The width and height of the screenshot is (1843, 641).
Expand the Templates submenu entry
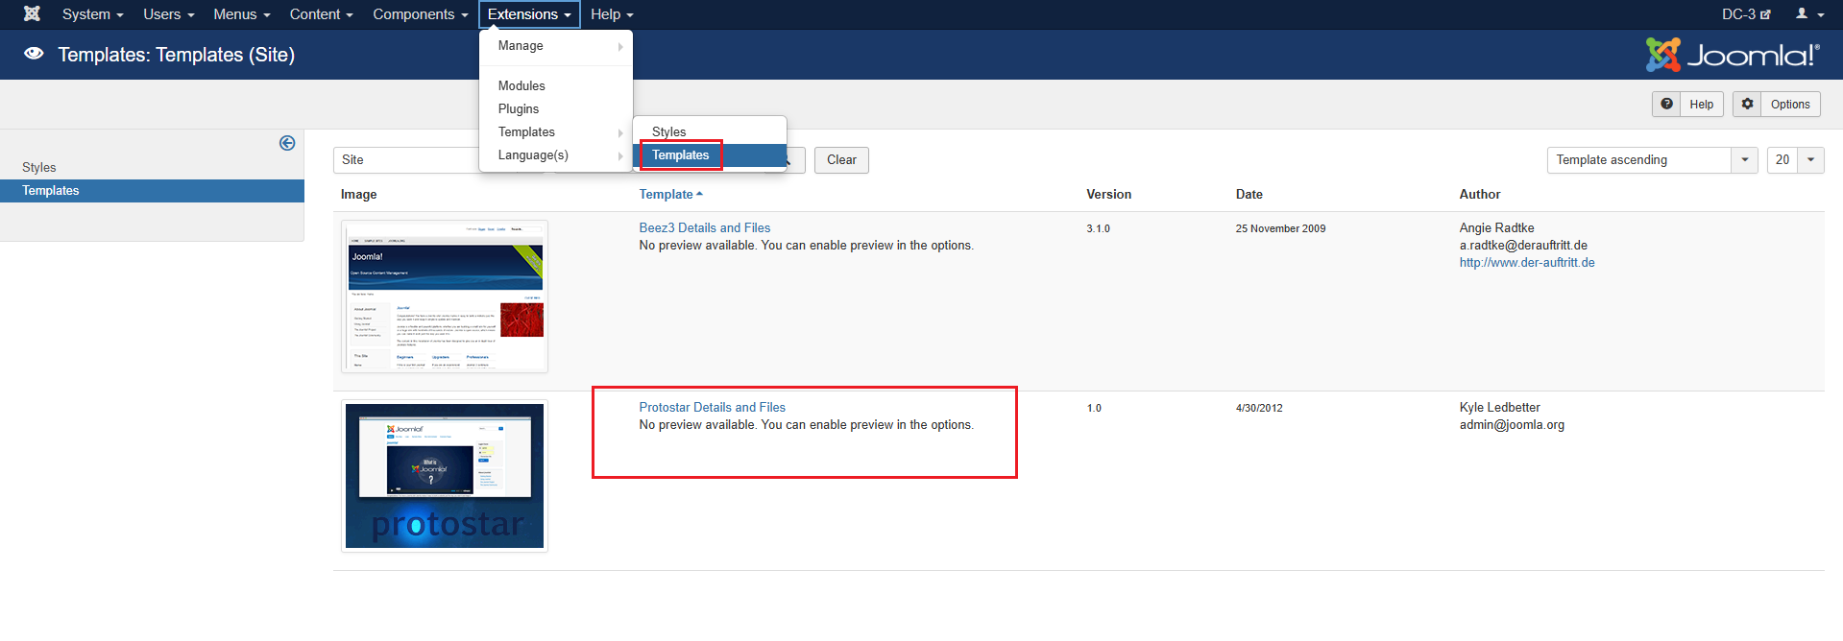(x=556, y=132)
